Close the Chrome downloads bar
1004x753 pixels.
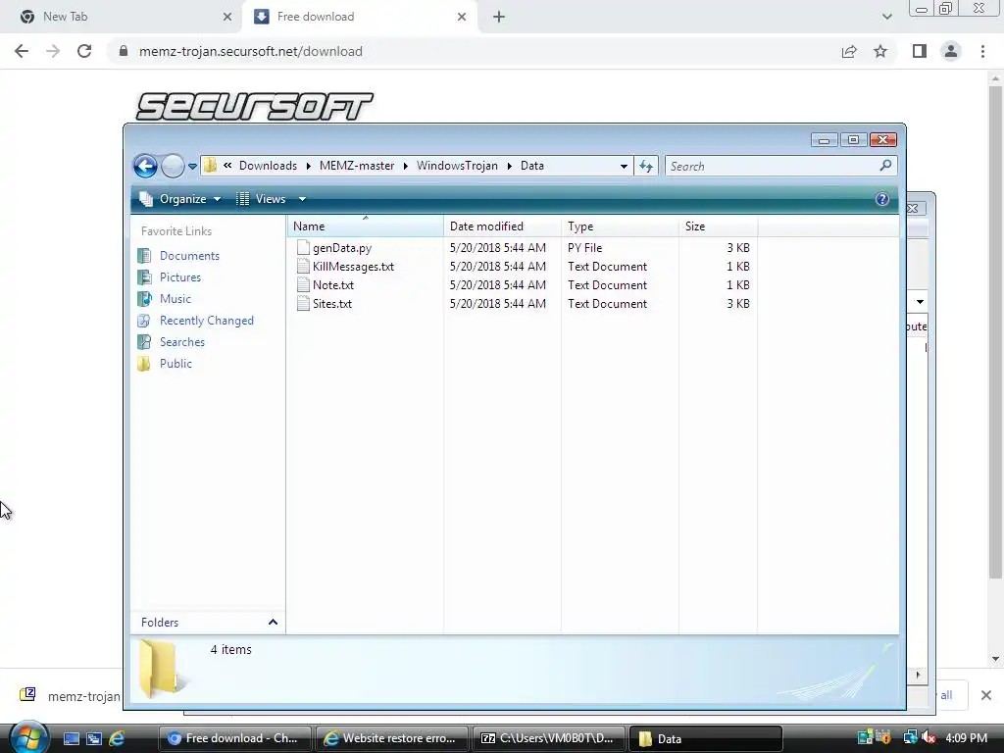coord(986,695)
